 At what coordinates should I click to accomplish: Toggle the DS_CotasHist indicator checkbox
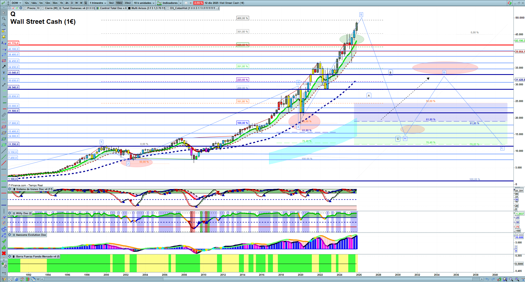(x=168, y=8)
